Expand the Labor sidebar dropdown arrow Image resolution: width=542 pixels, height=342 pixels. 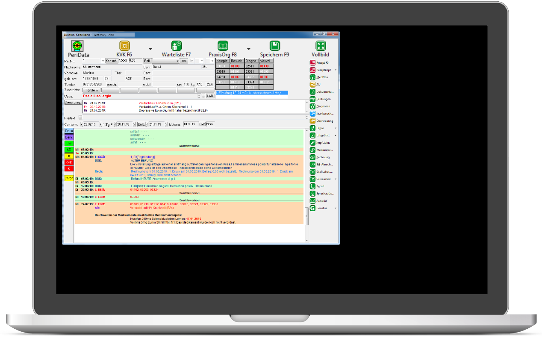coord(336,128)
